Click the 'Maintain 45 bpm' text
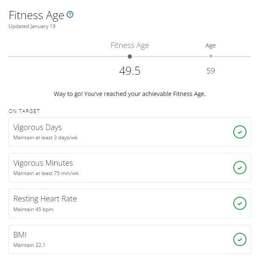This screenshot has width=263, height=260. tap(34, 209)
